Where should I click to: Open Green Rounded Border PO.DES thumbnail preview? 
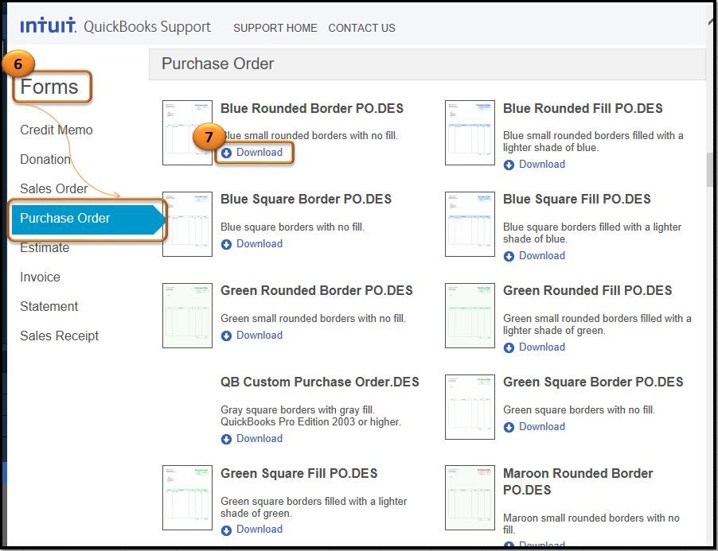(187, 316)
